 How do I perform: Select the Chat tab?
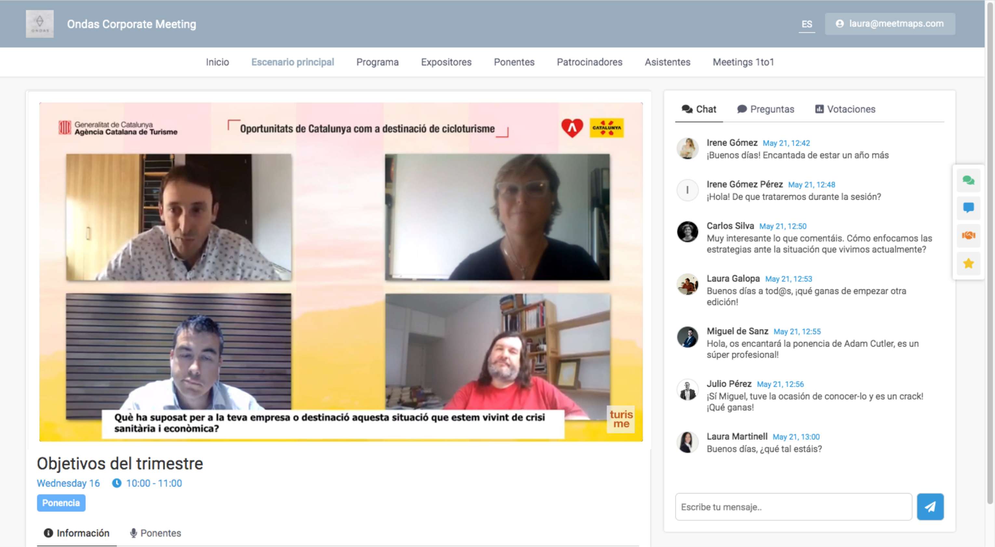pos(699,109)
